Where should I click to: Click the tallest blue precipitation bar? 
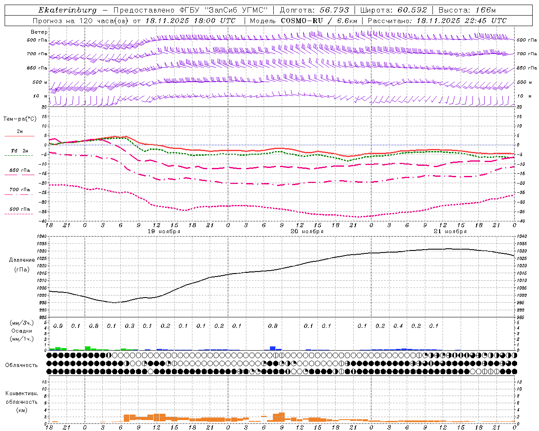coord(273,349)
